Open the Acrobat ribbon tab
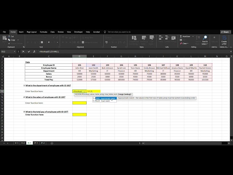Screen dimensions: 233x175 [96, 32]
